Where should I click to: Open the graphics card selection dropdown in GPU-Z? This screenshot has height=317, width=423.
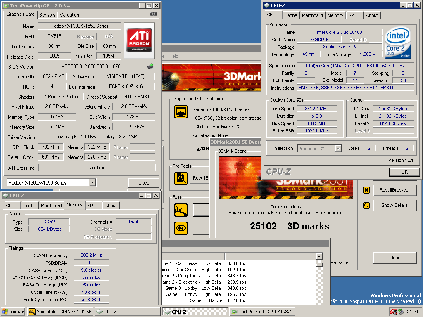92,182
